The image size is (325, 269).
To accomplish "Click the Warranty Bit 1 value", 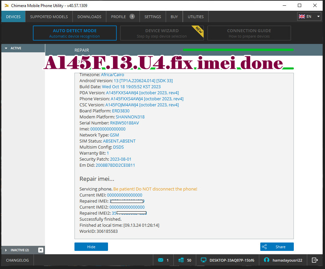I will (x=108, y=153).
